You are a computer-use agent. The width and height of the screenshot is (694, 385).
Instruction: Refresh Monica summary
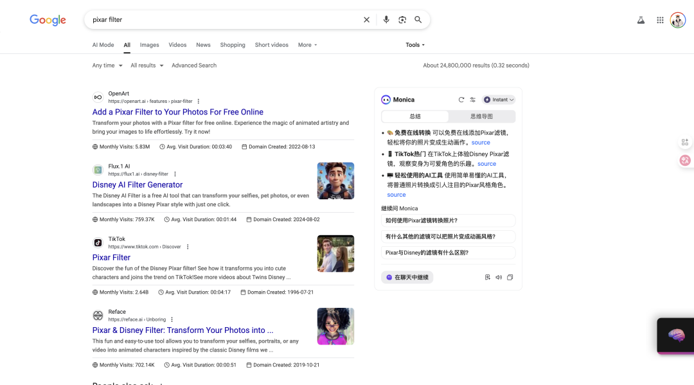coord(461,100)
